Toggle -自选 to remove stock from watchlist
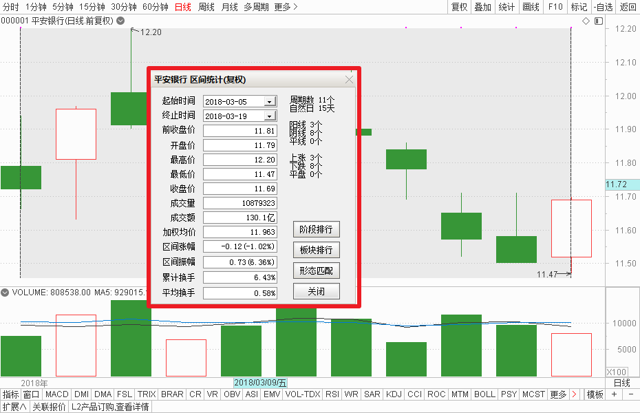Viewport: 640px width, 413px height. pyautogui.click(x=604, y=8)
